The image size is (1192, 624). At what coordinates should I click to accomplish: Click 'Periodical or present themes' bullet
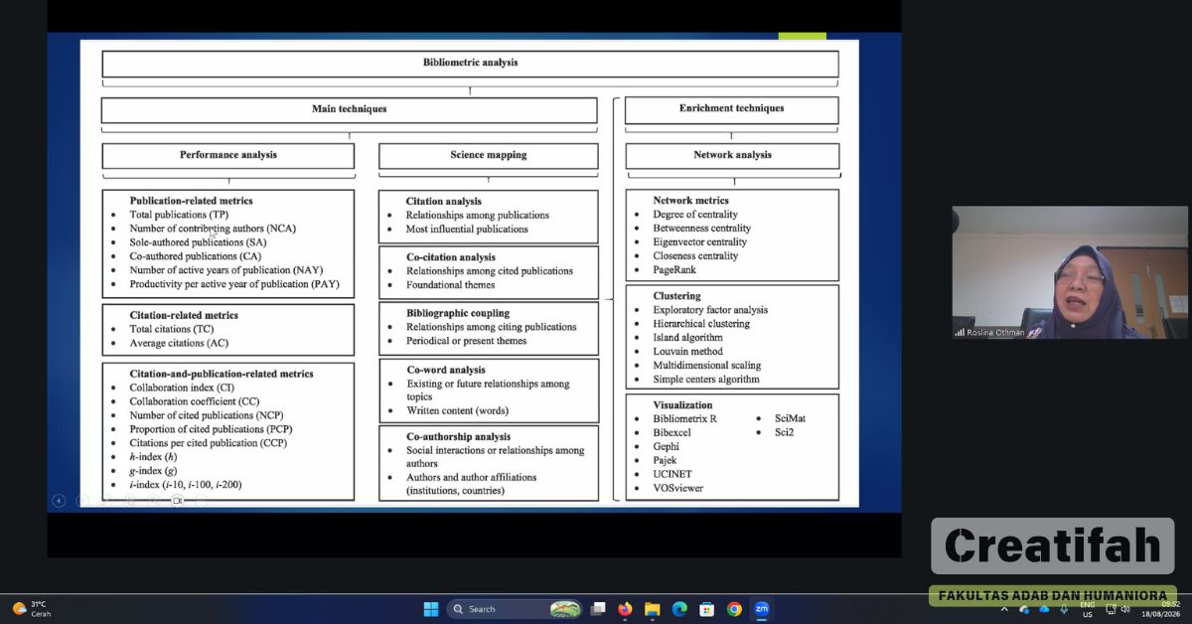coord(466,341)
